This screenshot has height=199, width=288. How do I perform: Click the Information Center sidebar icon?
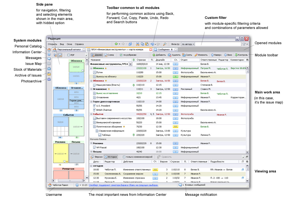[x=49, y=54]
